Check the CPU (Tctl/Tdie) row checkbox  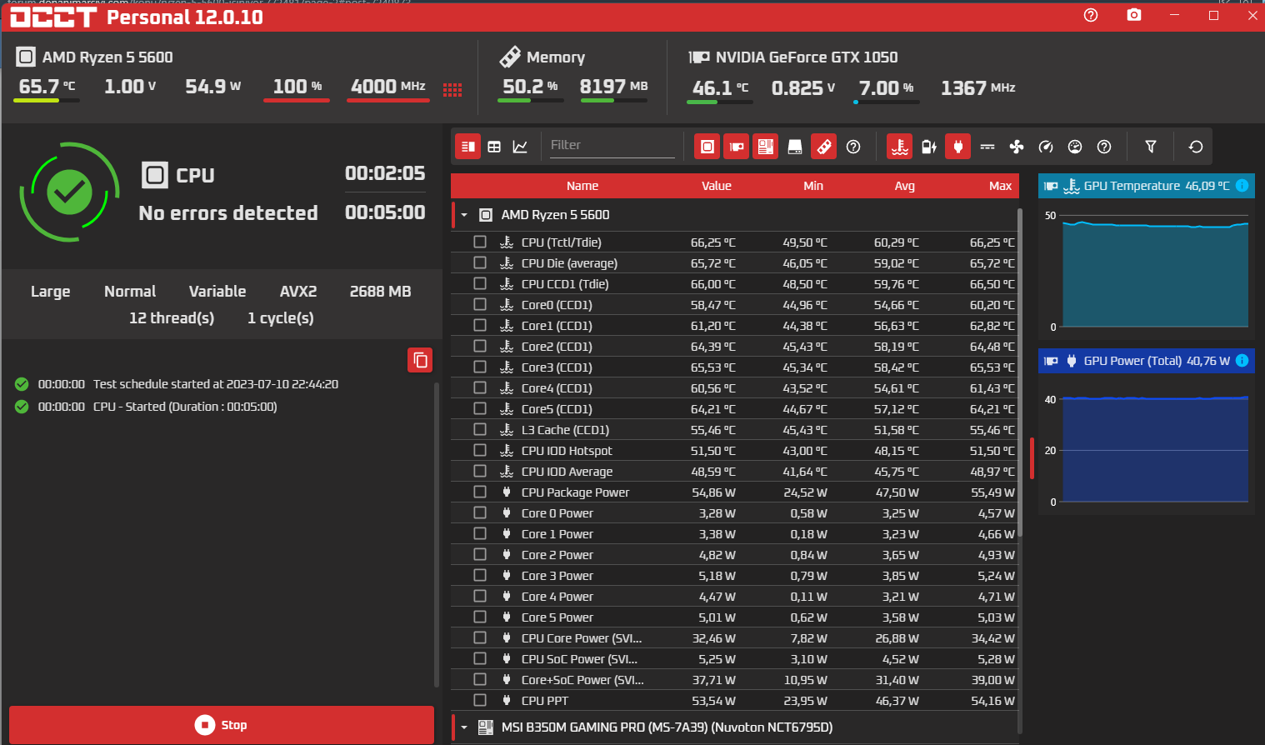[480, 242]
